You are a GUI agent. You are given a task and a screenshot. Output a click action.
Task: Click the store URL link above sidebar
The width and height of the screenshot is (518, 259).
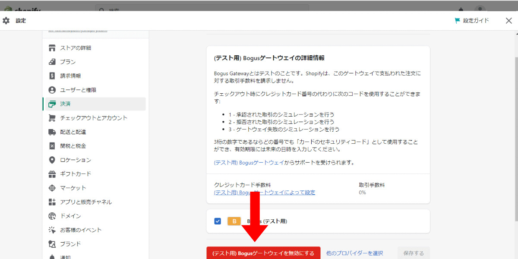click(x=78, y=31)
